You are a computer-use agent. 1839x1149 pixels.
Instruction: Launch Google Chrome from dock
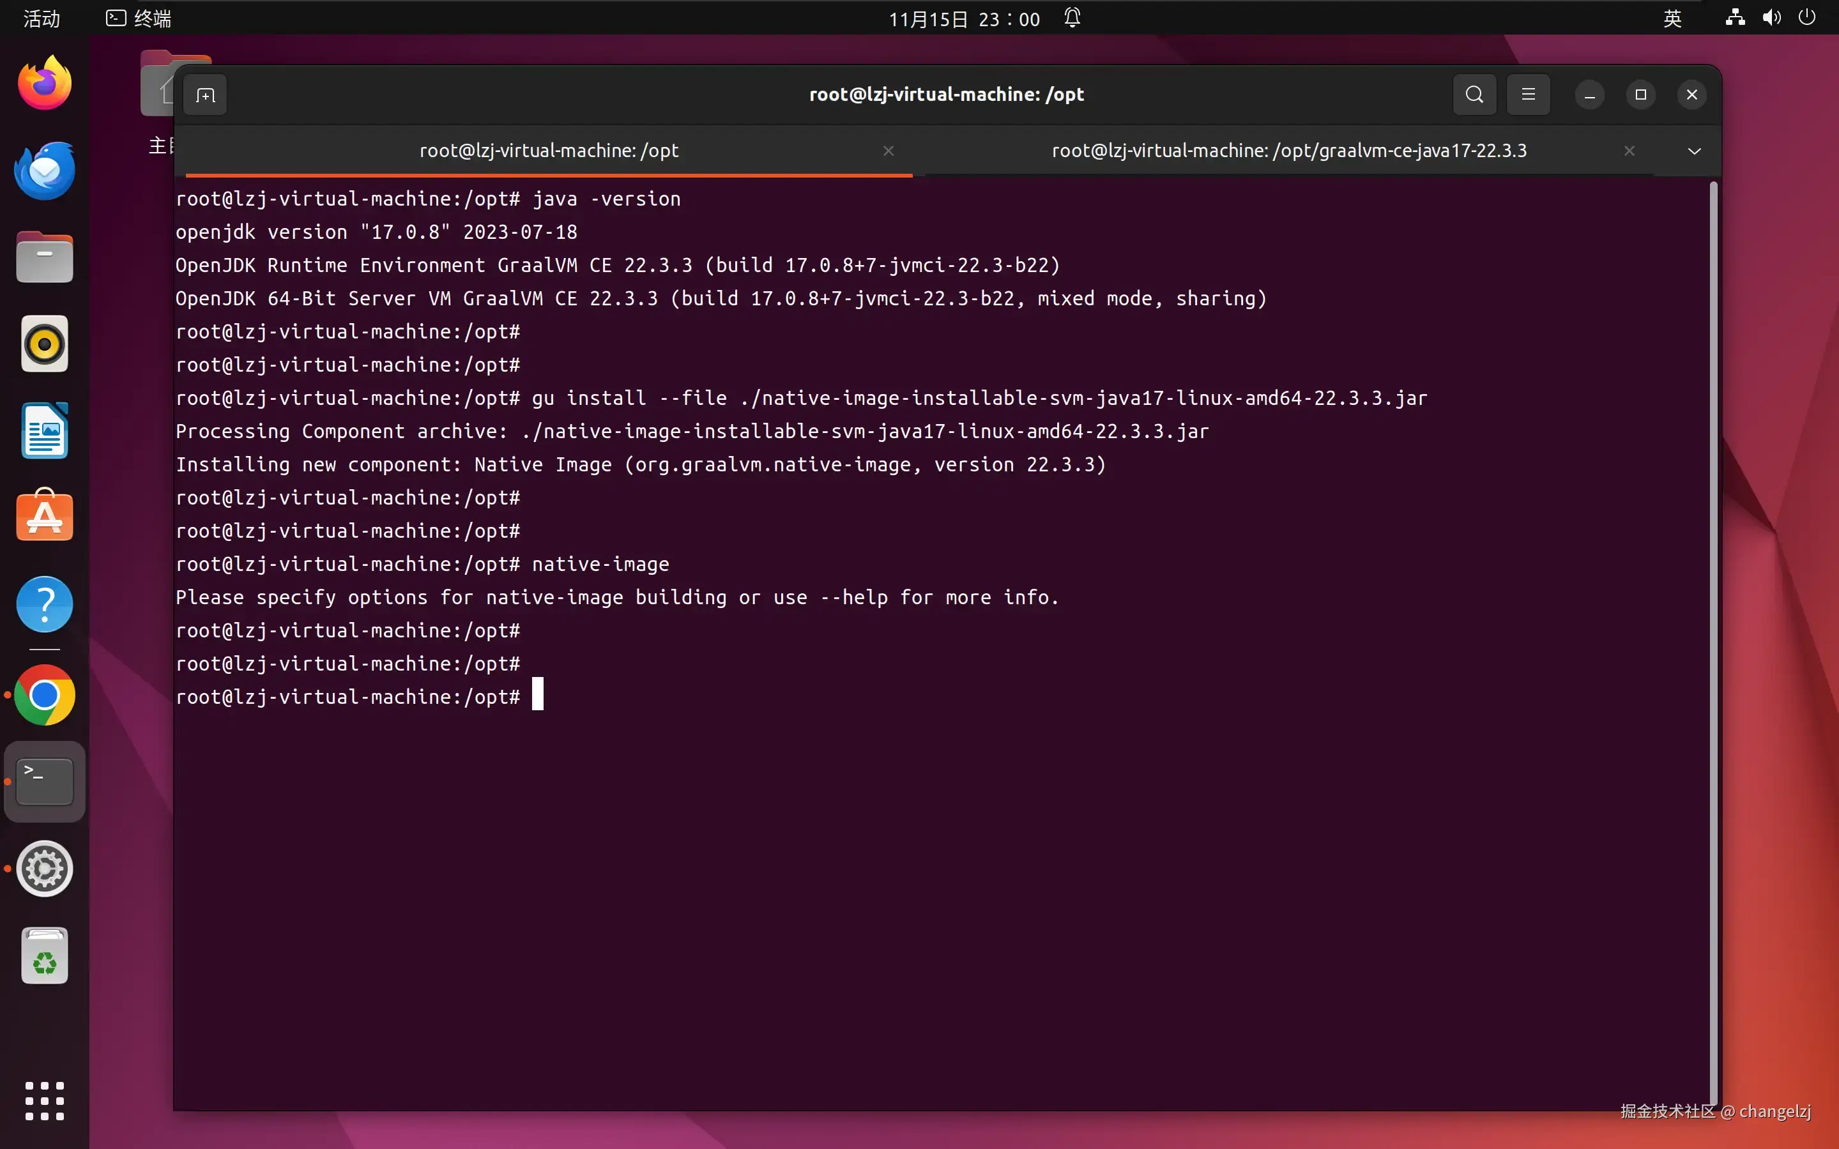point(45,694)
